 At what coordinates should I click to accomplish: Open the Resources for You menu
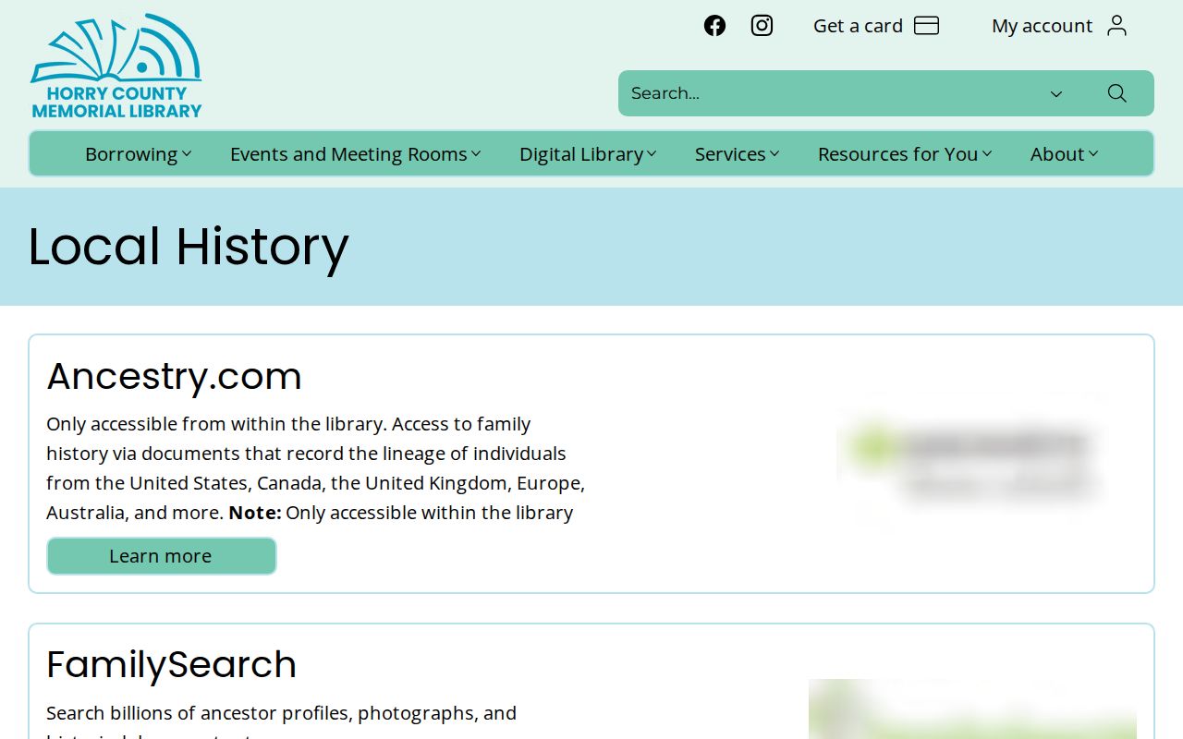click(x=905, y=154)
